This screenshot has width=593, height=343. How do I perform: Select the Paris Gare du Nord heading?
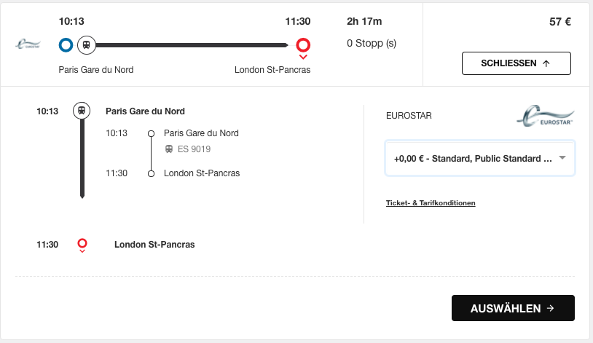[145, 111]
